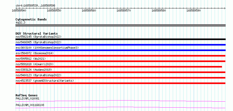
Task: Click the Cytogenetic Bands track title
Action: [x=31, y=19]
